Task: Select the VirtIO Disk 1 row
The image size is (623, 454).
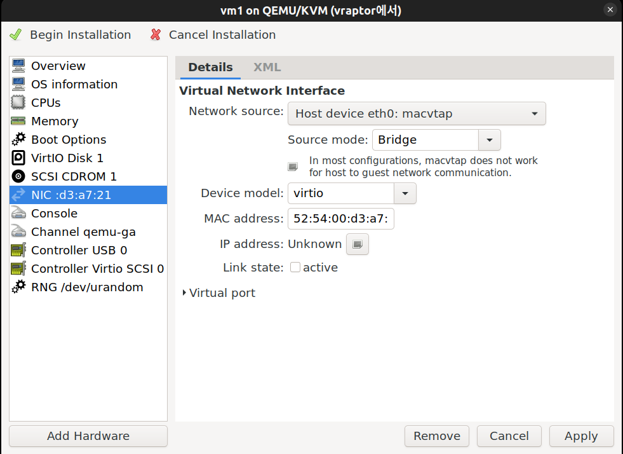Action: pyautogui.click(x=88, y=158)
